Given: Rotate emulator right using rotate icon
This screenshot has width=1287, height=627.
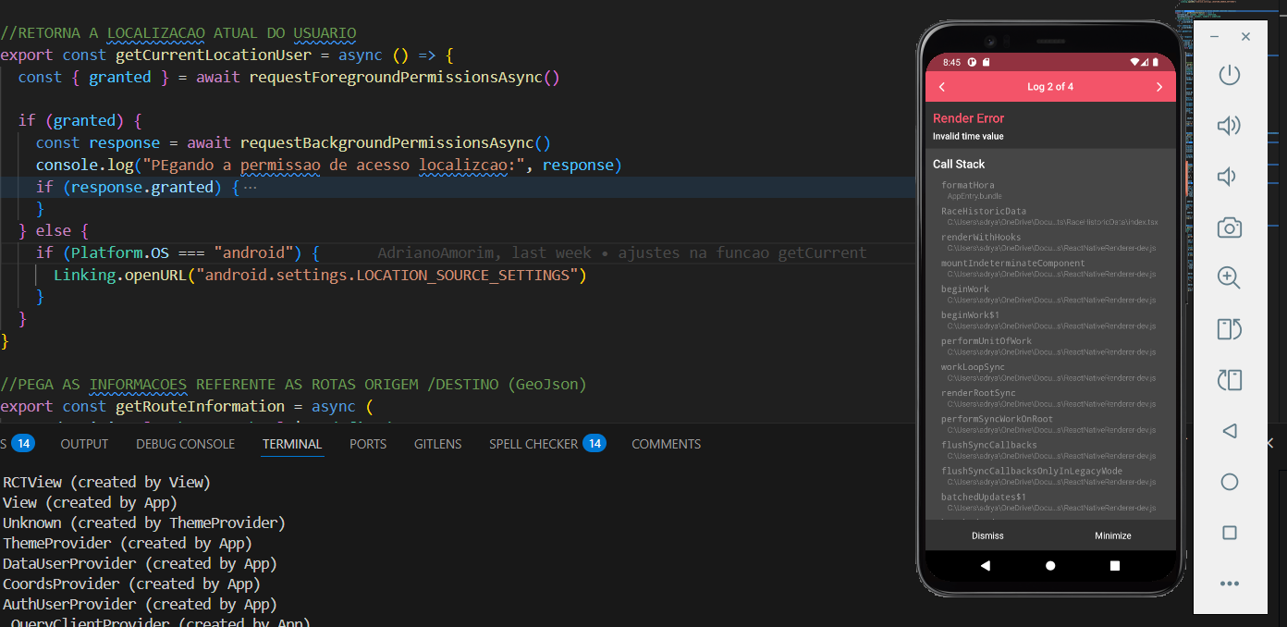Looking at the screenshot, I should 1229,380.
